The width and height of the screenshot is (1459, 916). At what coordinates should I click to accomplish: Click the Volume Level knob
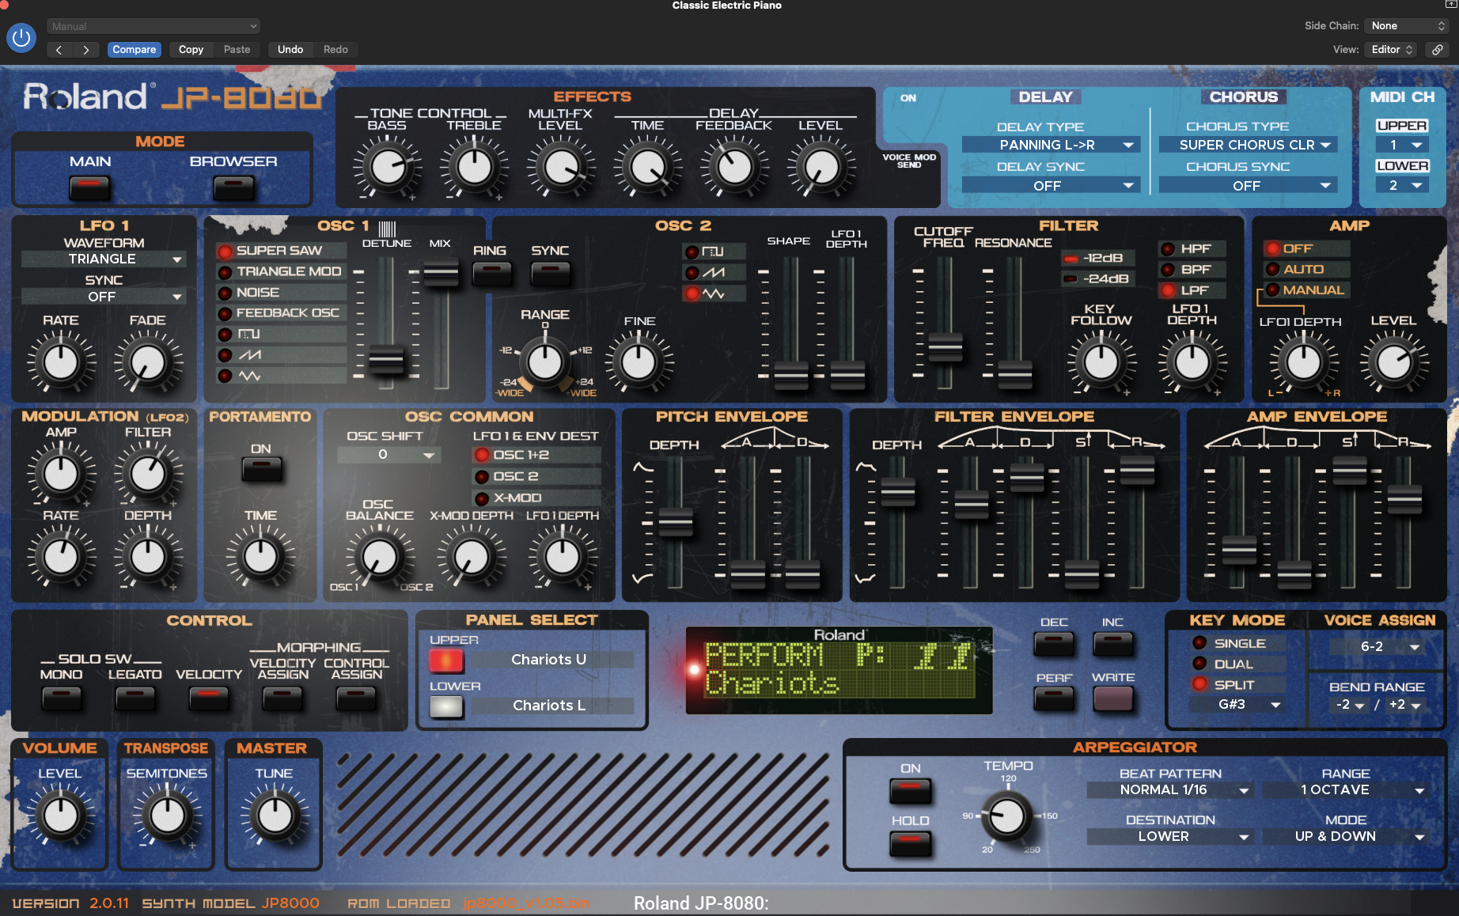tap(60, 816)
